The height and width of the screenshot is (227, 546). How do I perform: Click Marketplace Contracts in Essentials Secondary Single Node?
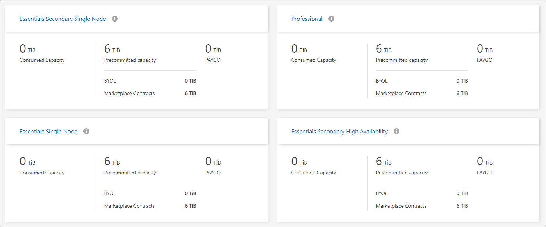[129, 93]
